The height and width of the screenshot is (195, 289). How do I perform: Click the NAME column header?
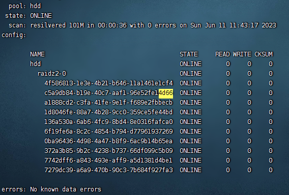point(37,54)
